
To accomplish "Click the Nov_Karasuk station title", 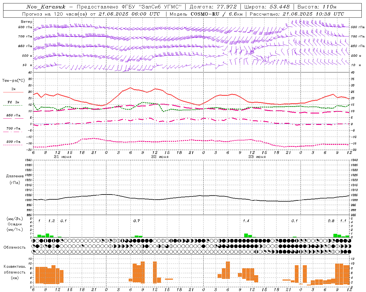I will tap(46, 7).
